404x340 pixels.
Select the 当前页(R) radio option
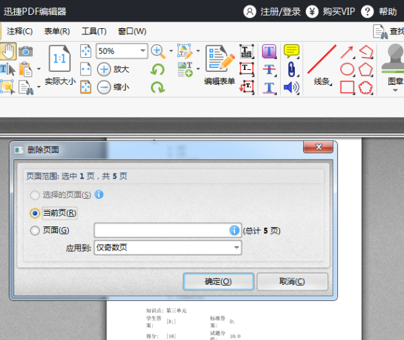click(35, 213)
